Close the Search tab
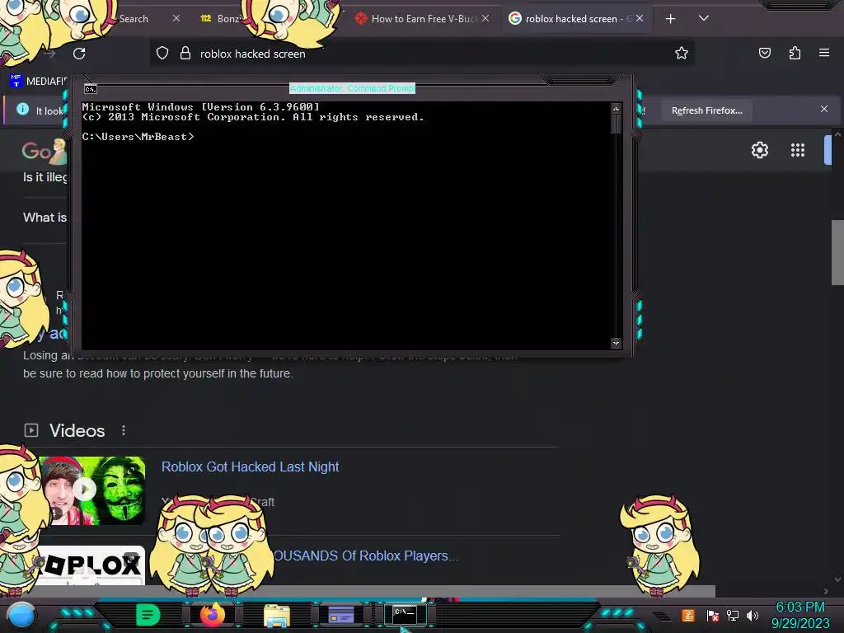The height and width of the screenshot is (633, 844). point(176,18)
